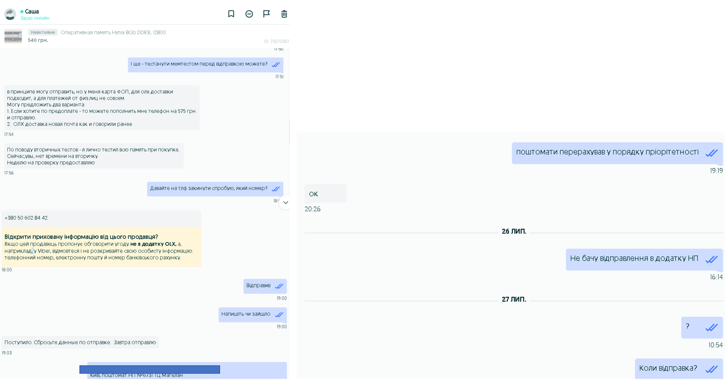Click double checkmark beside 'Коли відправка?' message
725x381 pixels.
point(711,369)
